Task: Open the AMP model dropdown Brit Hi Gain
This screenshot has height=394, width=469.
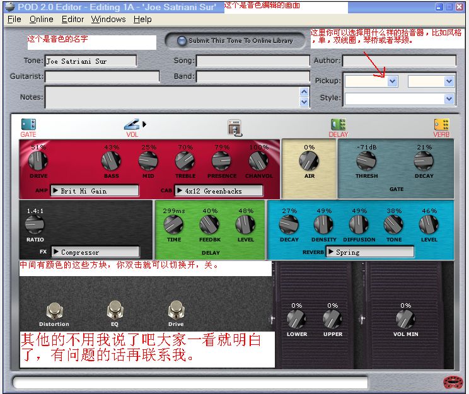Action: [x=95, y=191]
